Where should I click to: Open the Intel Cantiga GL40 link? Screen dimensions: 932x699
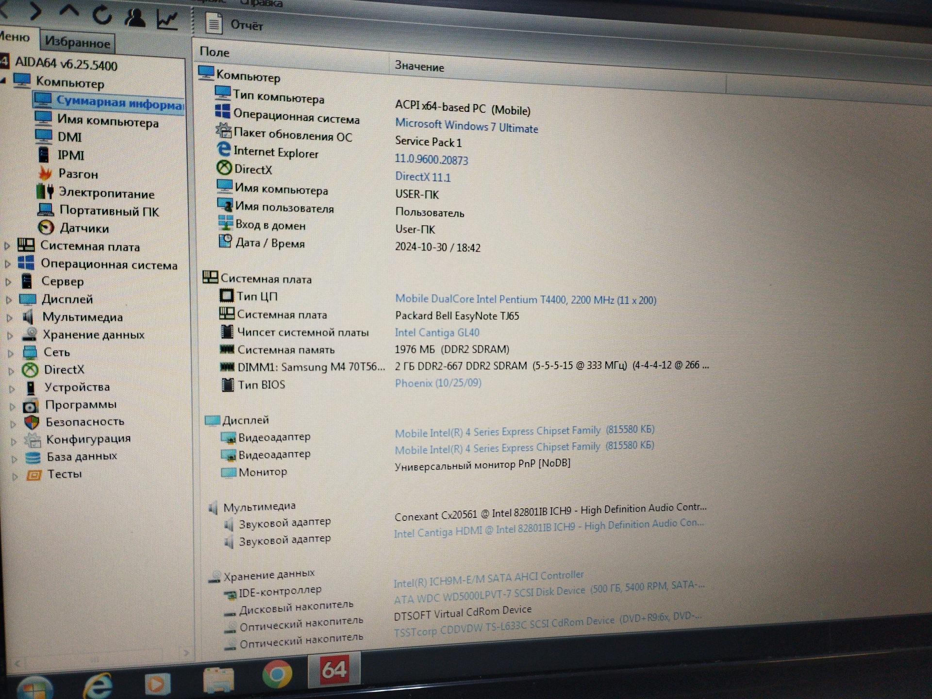(x=437, y=333)
